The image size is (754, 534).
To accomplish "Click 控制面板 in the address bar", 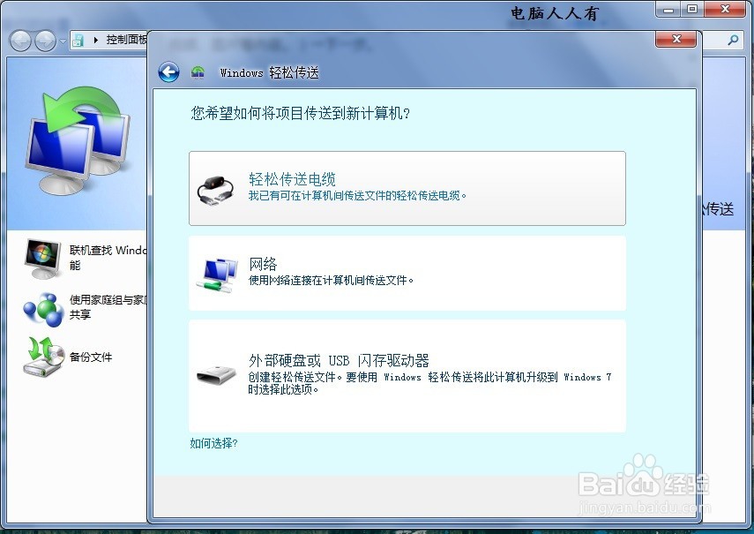I will 126,40.
